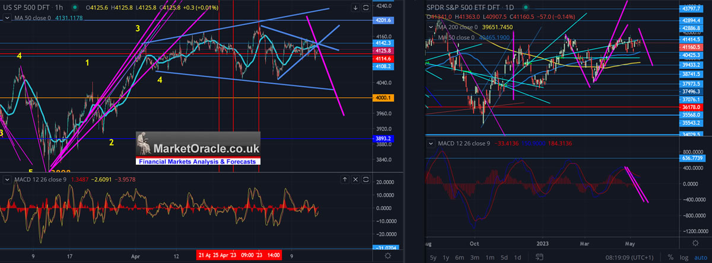Click the -31.0704 MACD value label
This screenshot has width=712, height=263.
pos(387,248)
